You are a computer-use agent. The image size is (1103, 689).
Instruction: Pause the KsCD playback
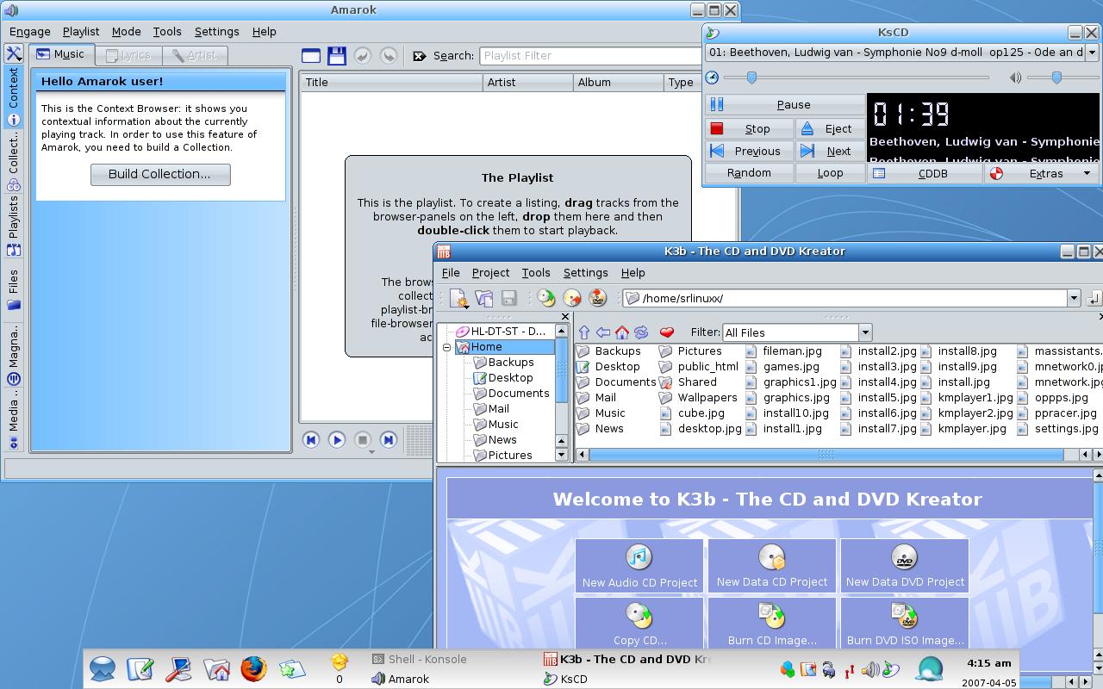click(785, 105)
